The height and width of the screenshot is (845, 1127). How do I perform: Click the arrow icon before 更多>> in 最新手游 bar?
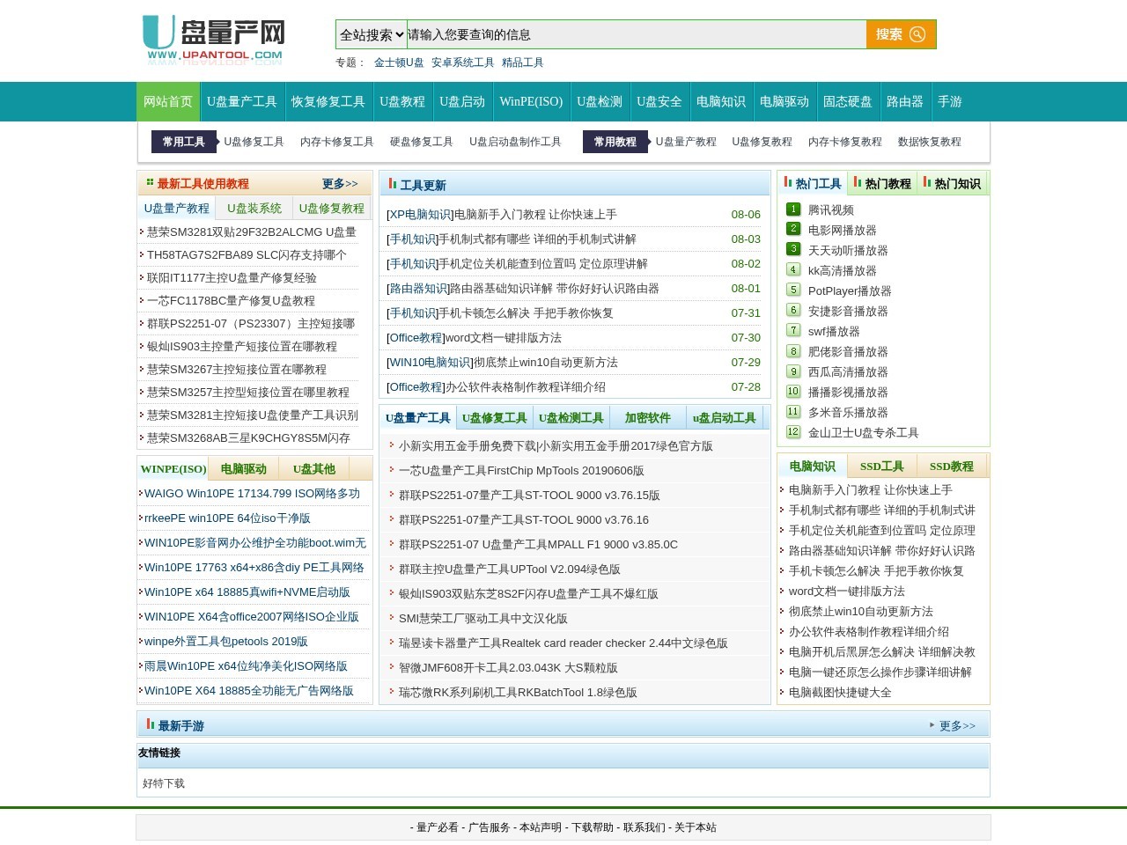coord(932,725)
